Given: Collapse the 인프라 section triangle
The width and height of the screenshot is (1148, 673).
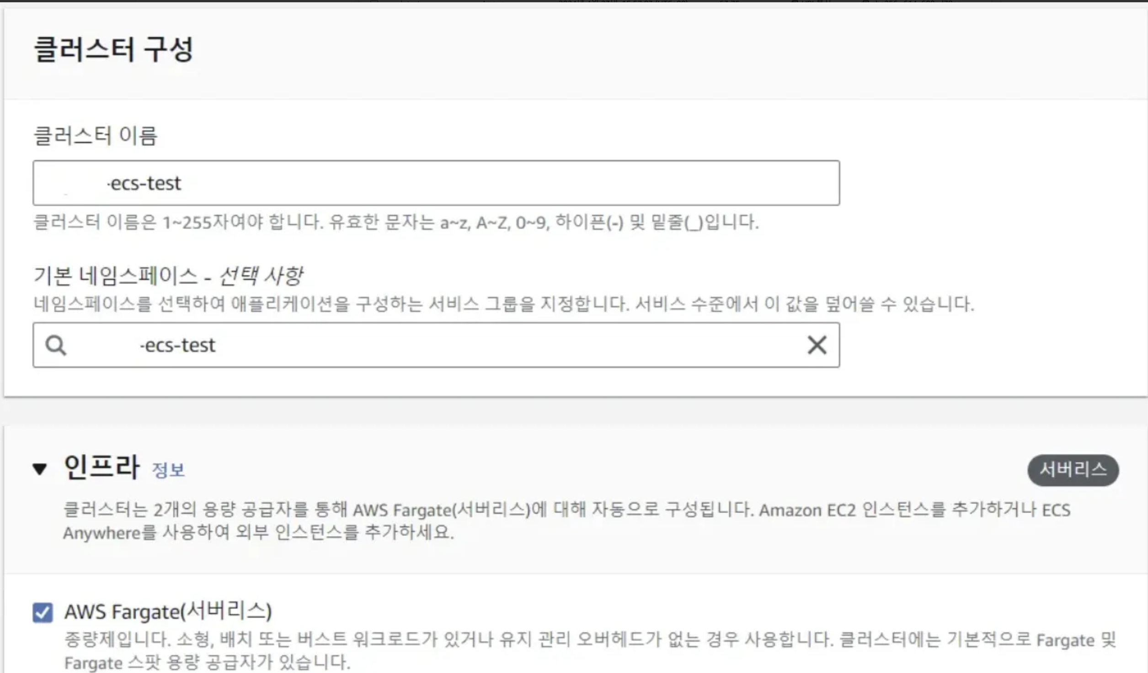Looking at the screenshot, I should (x=40, y=469).
